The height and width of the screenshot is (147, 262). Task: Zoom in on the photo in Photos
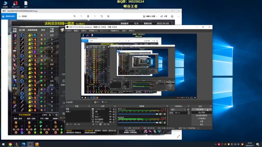click(75, 16)
